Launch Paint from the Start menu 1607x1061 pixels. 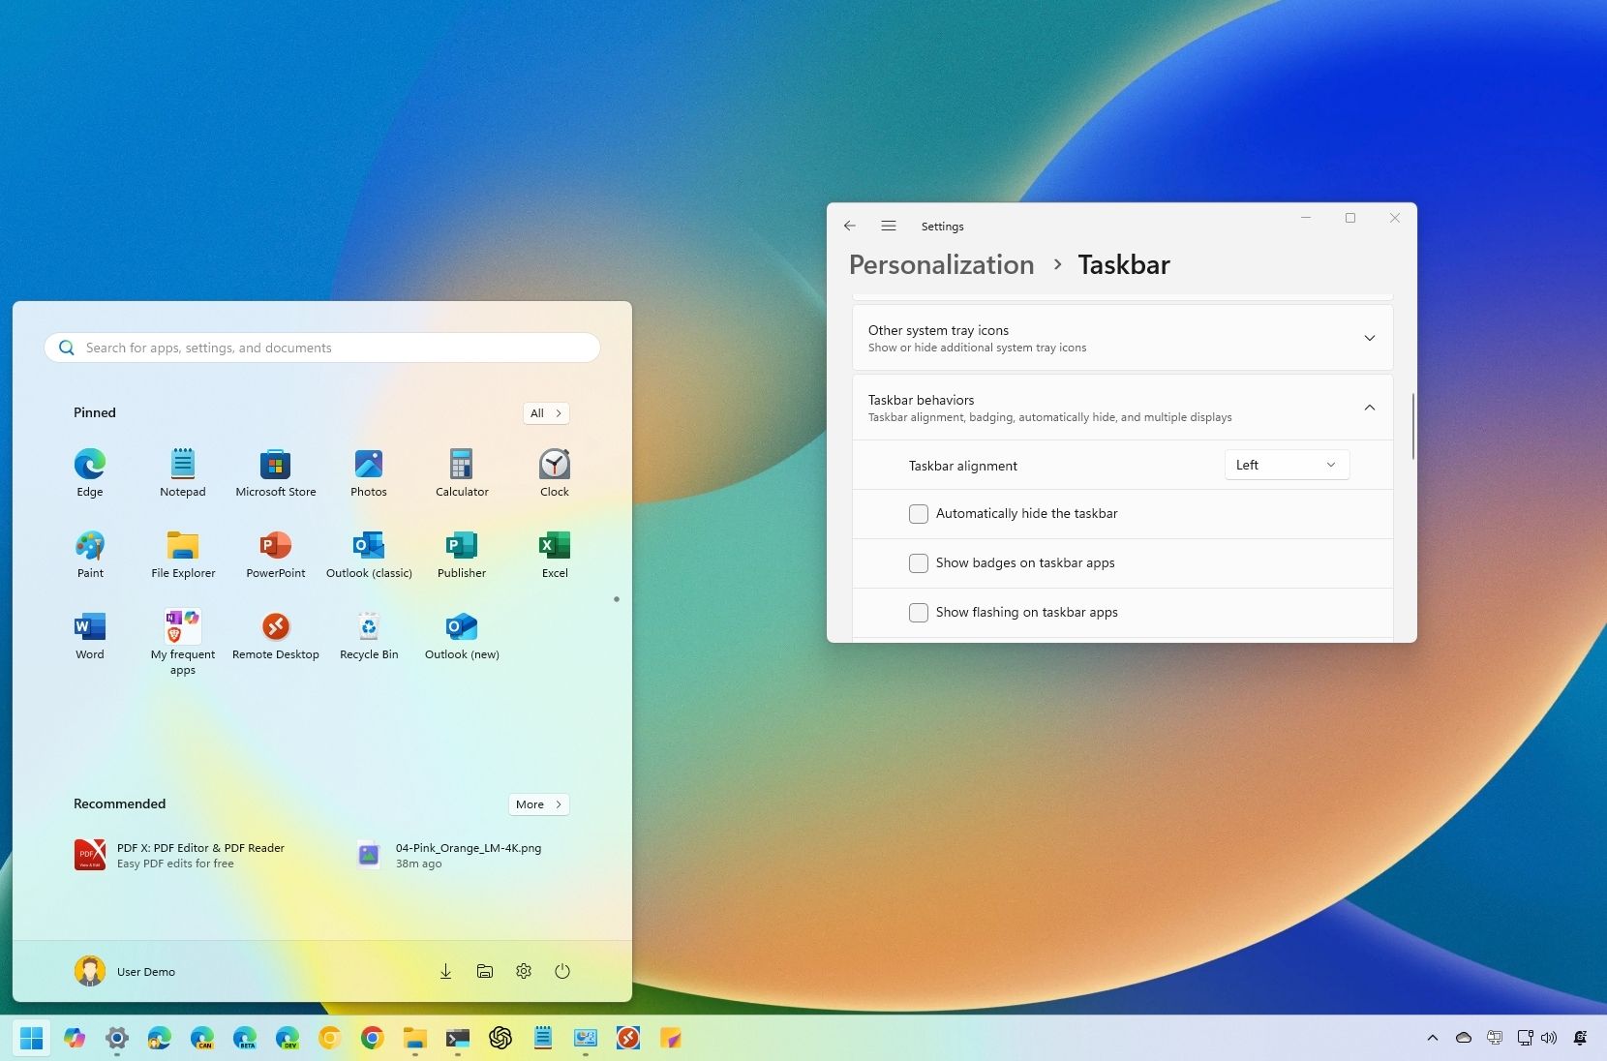click(x=90, y=553)
